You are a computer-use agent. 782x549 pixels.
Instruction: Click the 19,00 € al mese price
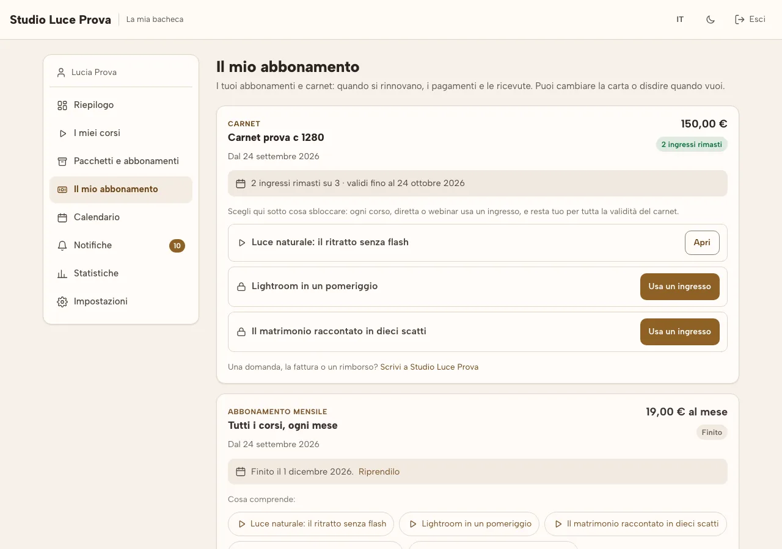click(687, 412)
